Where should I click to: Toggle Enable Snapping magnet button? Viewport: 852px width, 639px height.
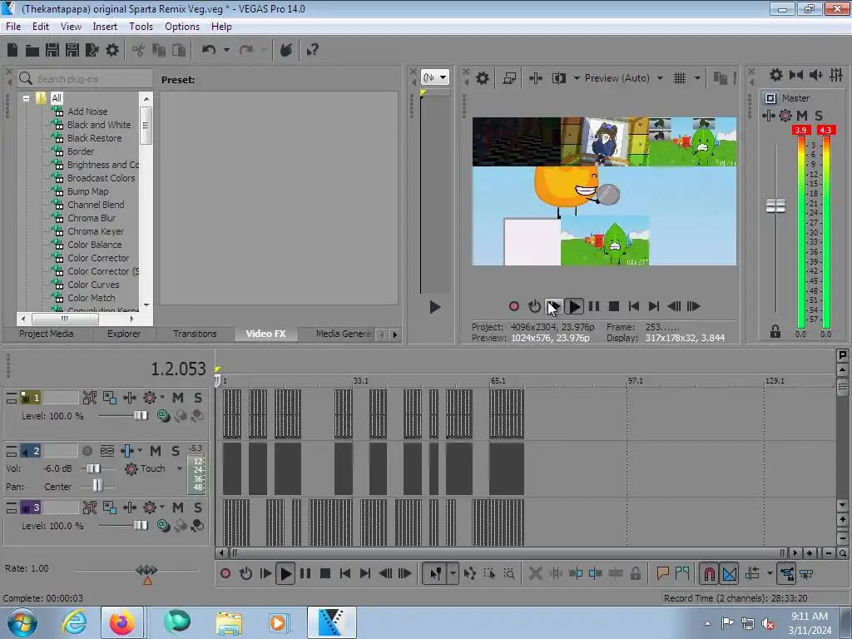pyautogui.click(x=710, y=573)
